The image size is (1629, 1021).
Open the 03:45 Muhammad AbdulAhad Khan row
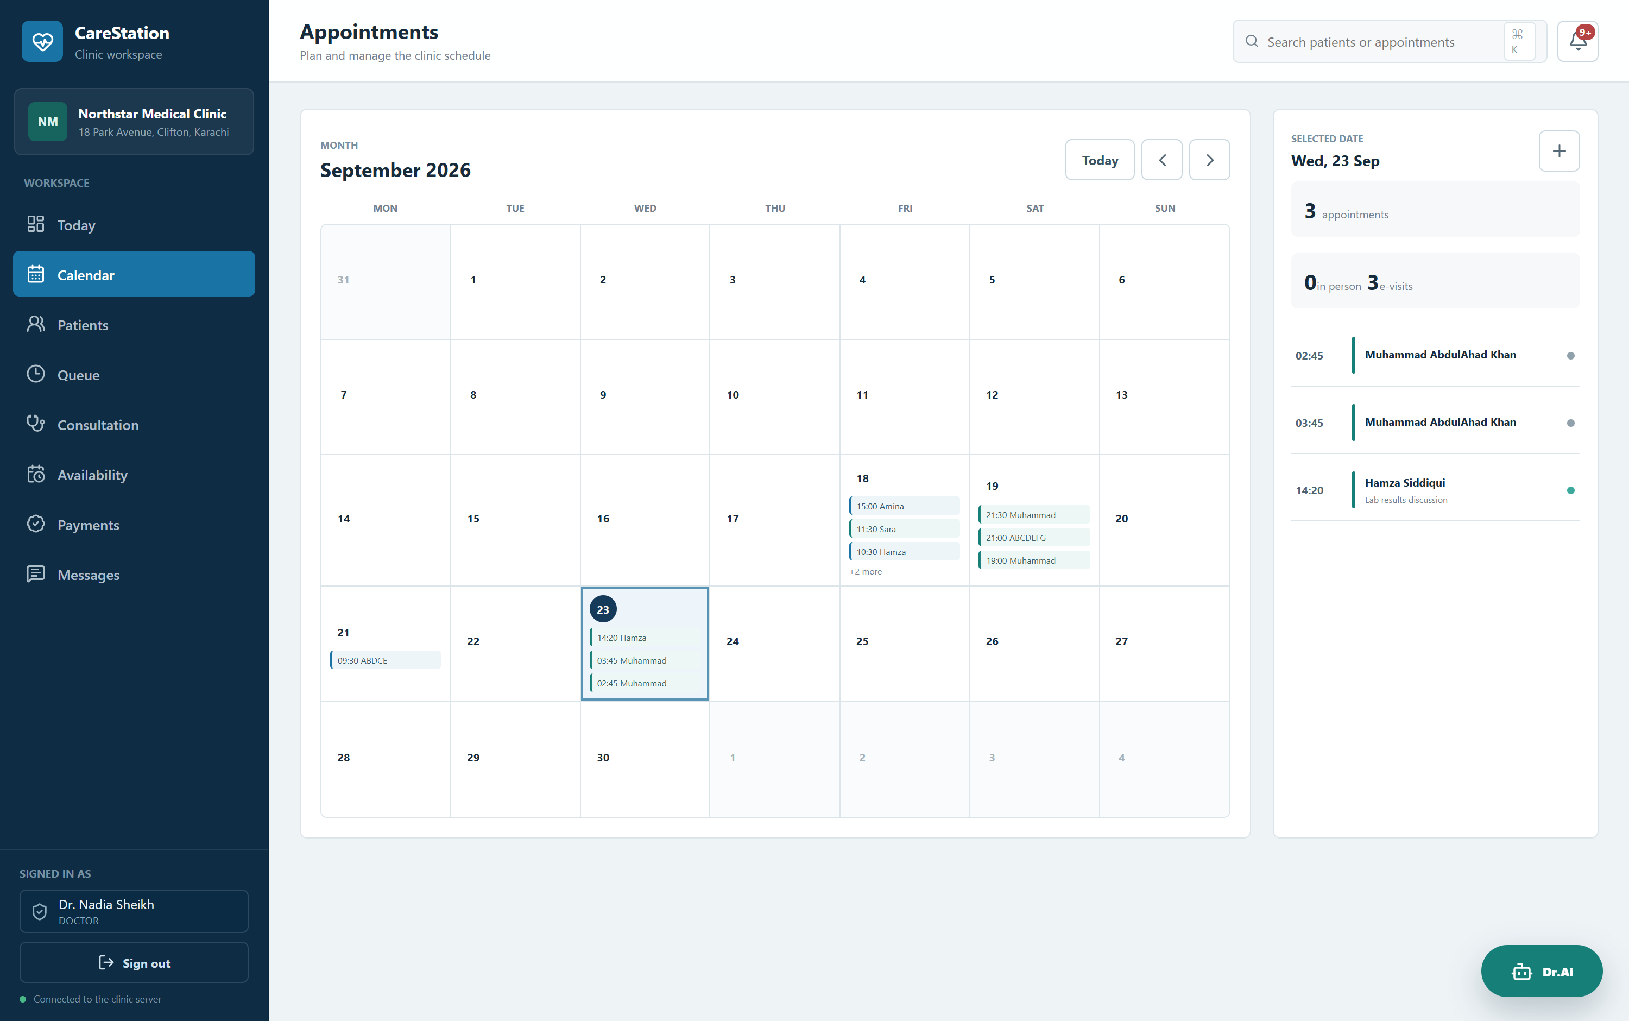[1435, 423]
